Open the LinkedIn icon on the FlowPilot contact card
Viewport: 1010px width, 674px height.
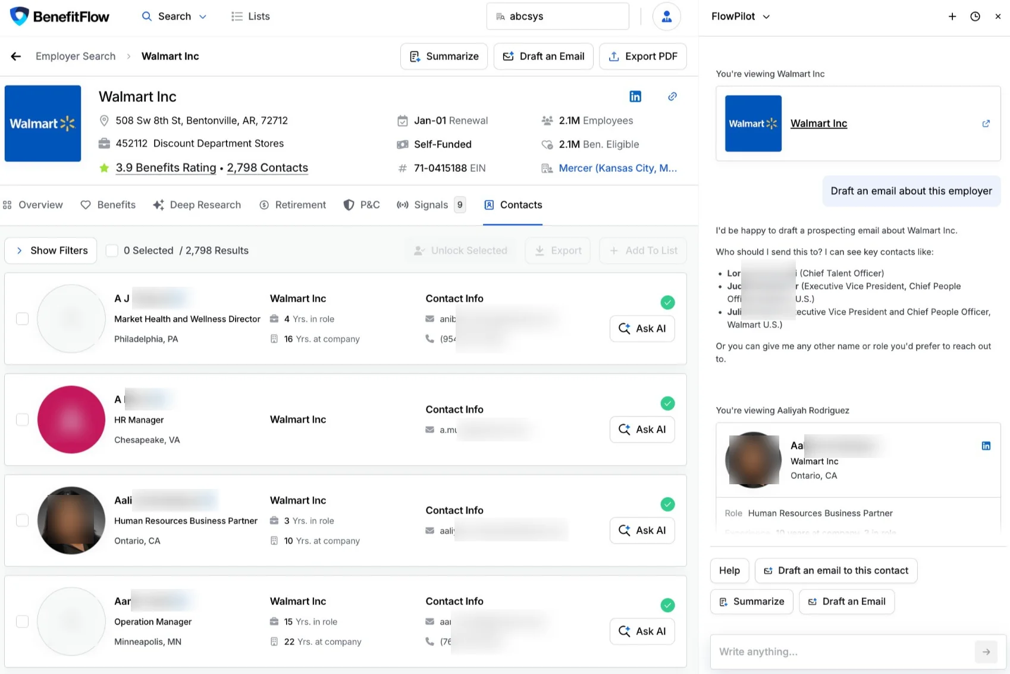click(x=986, y=446)
